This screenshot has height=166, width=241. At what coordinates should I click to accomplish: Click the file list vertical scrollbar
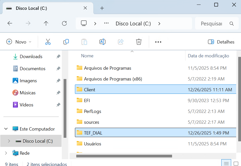[239, 99]
